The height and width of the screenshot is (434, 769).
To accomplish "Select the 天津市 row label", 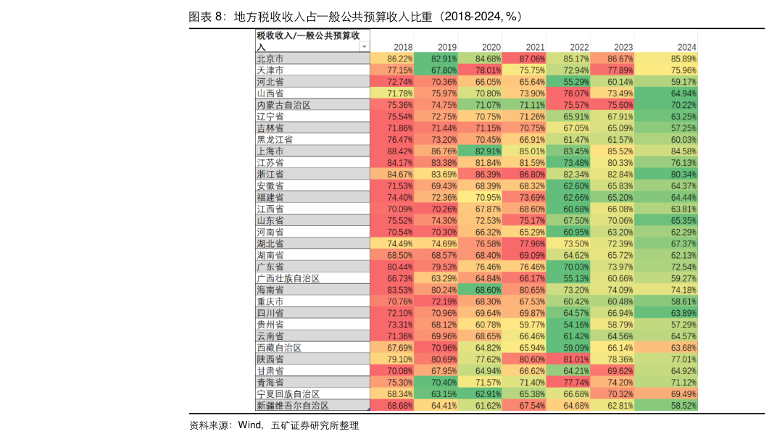I will tap(313, 70).
